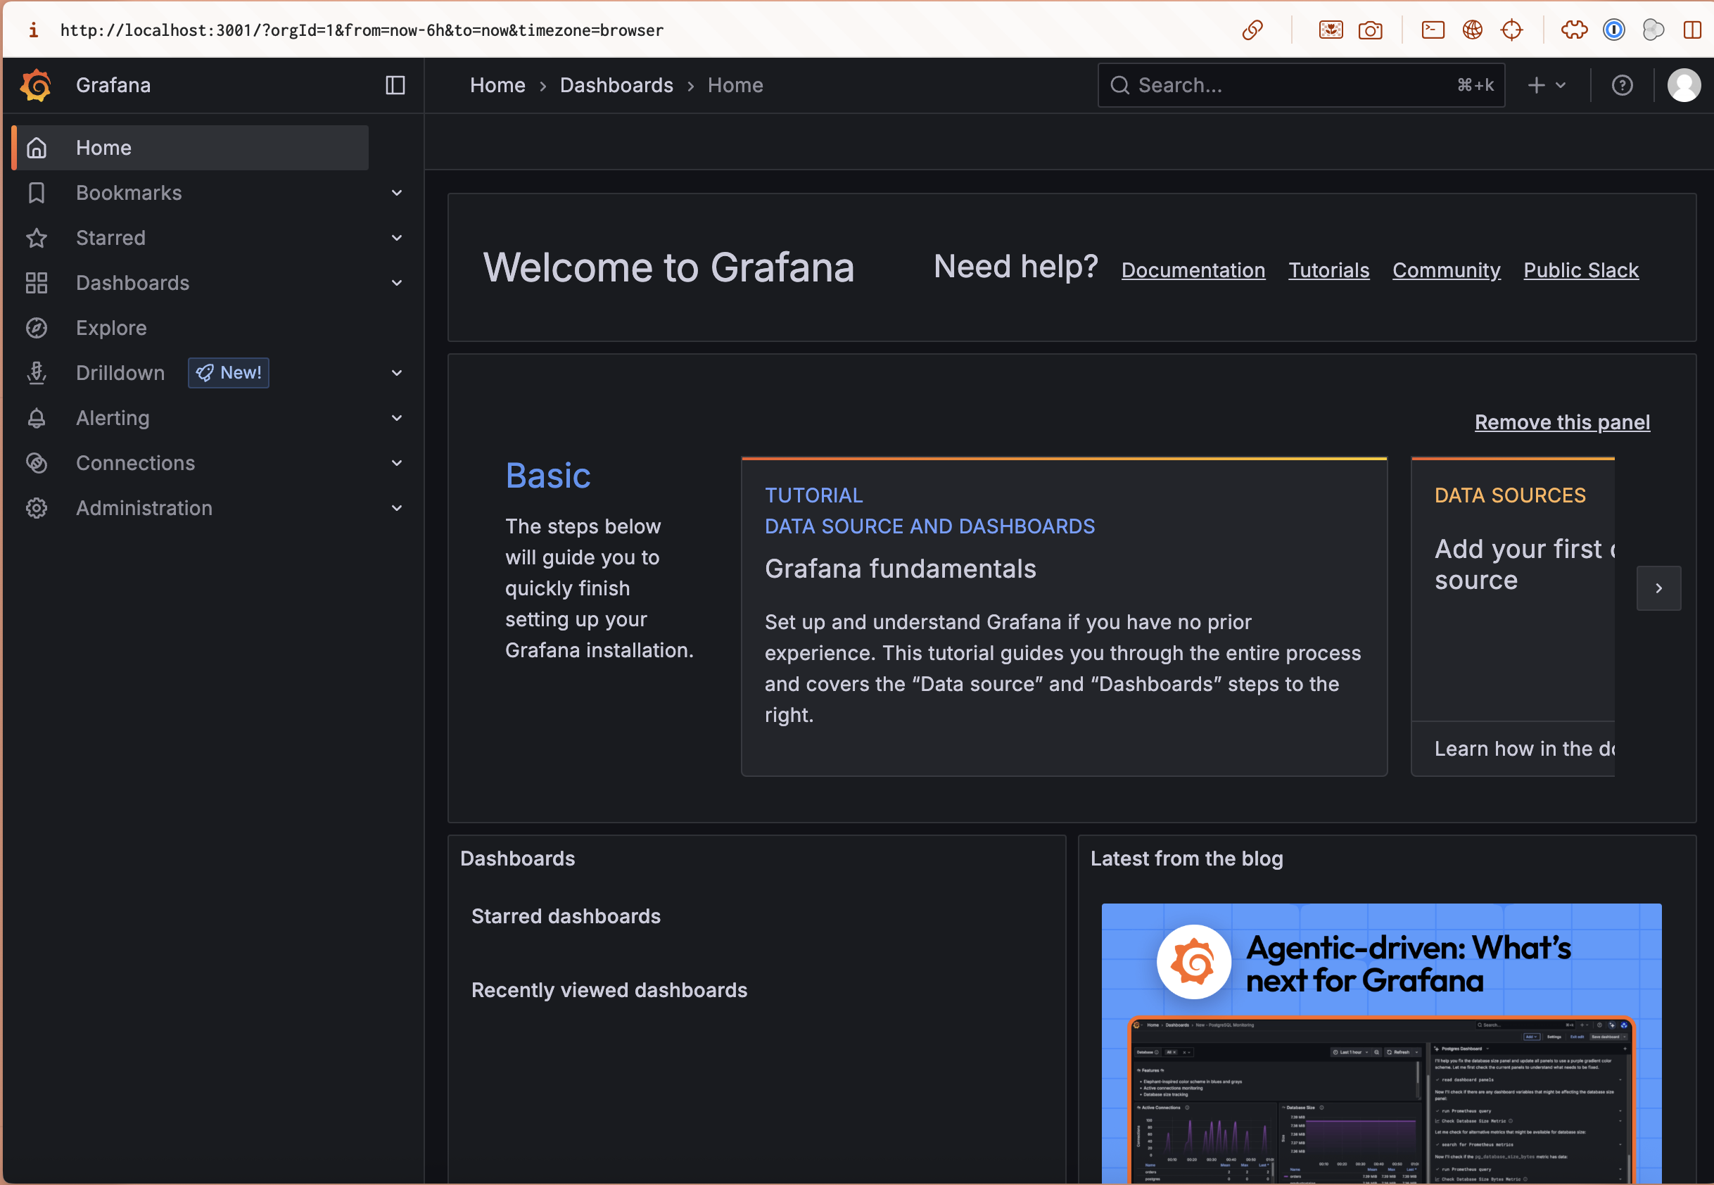Click the Grafana logo icon
The height and width of the screenshot is (1185, 1714).
tap(36, 85)
